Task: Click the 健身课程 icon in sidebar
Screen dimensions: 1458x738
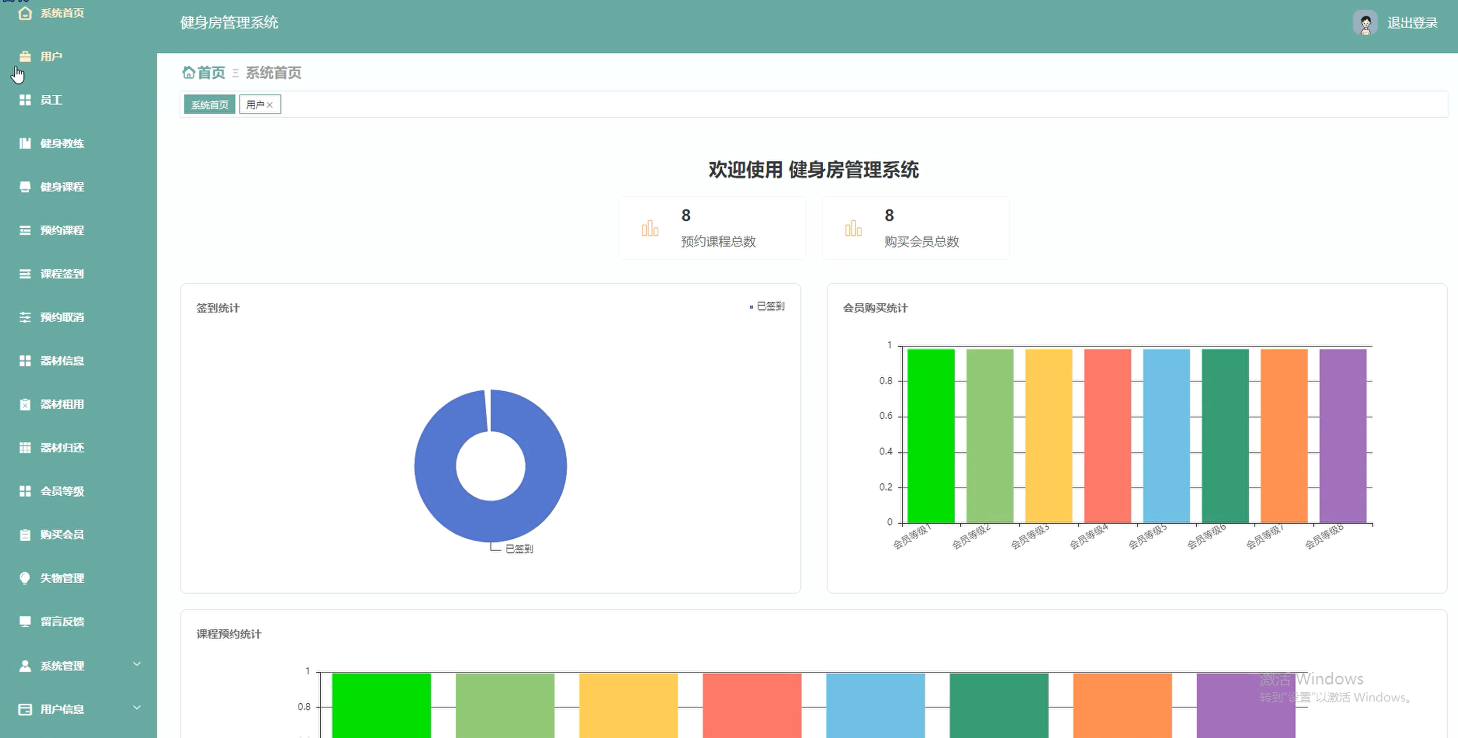Action: coord(25,187)
